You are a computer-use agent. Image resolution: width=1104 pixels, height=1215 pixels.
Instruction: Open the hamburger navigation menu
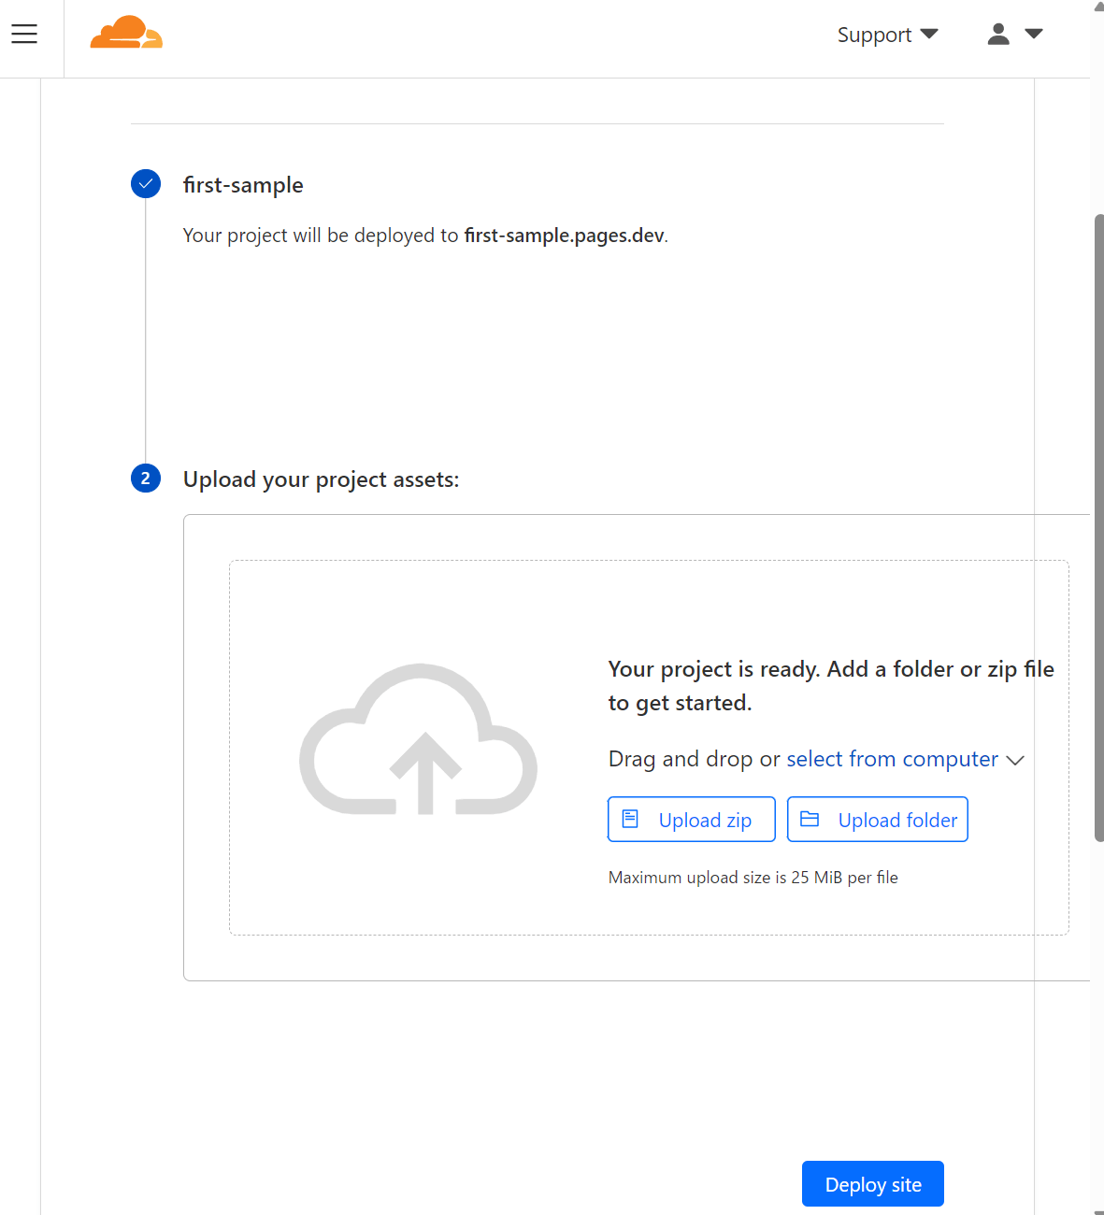click(24, 34)
